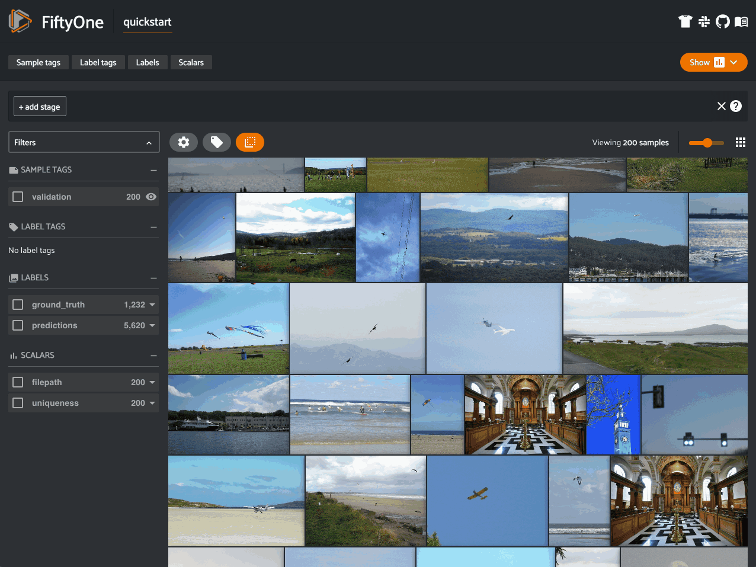
Task: Select the colorful kites thumbnail
Action: click(229, 328)
